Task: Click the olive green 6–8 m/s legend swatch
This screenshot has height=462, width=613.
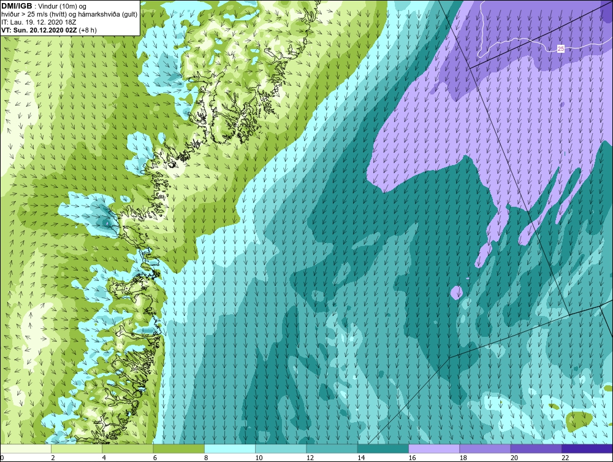Action: tap(178, 449)
